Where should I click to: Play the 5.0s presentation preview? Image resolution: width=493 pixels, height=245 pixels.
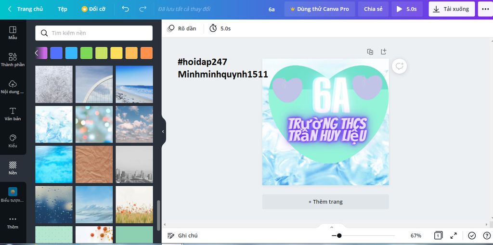[407, 9]
